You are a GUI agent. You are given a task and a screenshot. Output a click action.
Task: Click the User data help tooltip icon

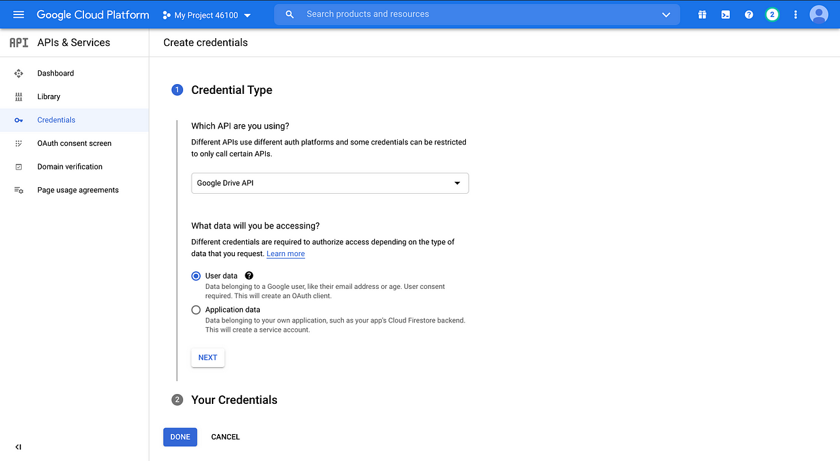(x=249, y=276)
